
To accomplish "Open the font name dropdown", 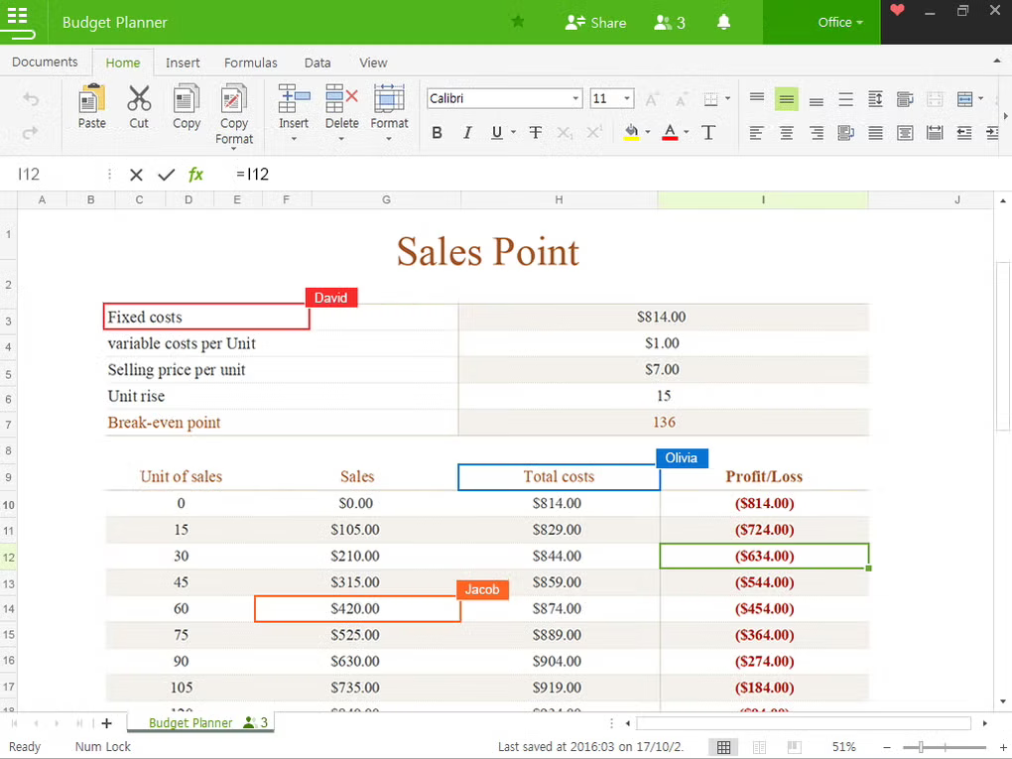I will tap(575, 98).
